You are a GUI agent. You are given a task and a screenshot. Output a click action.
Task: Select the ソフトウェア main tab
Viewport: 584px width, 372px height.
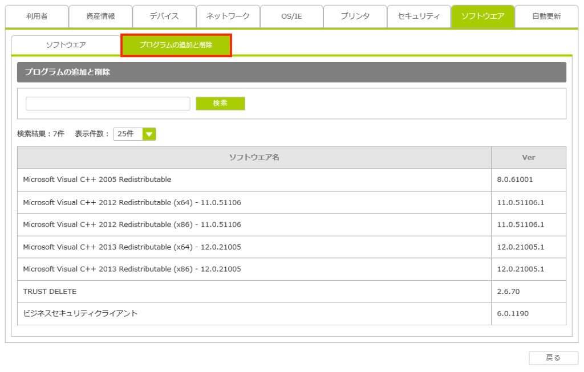click(482, 17)
